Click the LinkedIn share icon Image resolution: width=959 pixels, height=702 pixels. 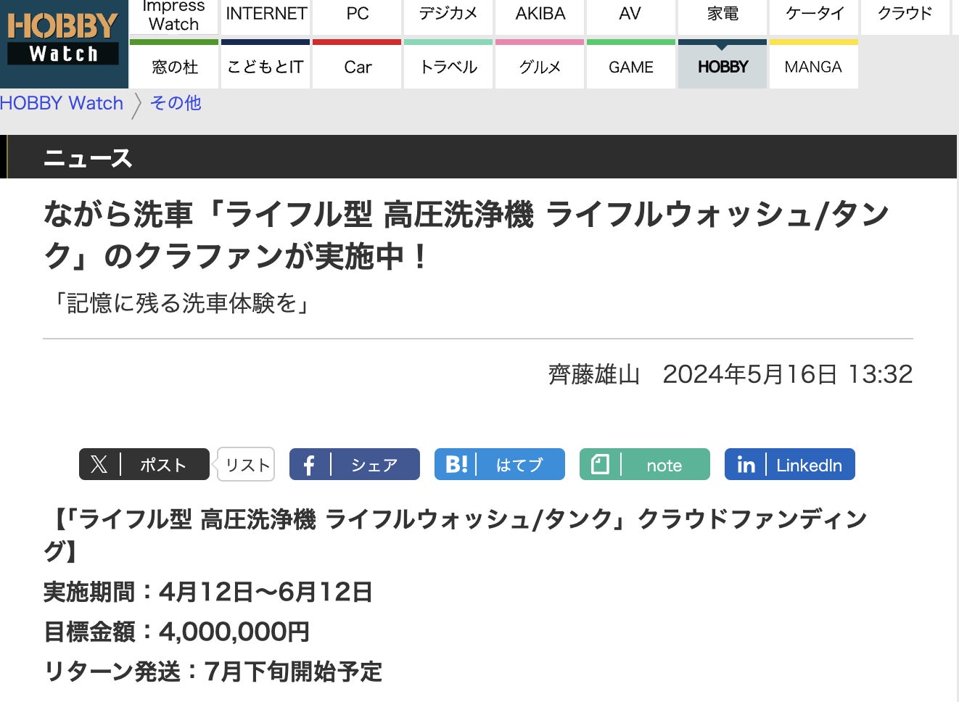[746, 465]
